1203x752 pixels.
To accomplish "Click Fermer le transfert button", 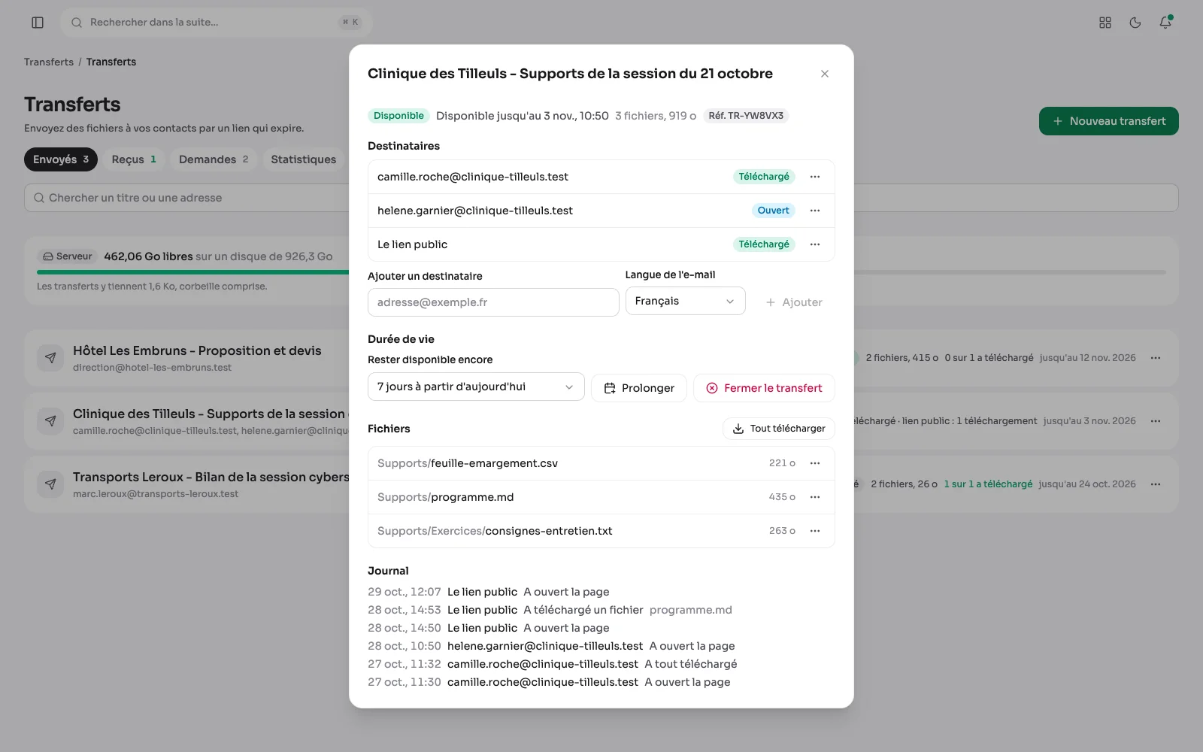I will pos(764,388).
